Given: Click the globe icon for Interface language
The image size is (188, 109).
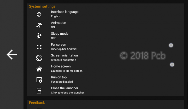Looking at the screenshot, I should tap(39, 14).
